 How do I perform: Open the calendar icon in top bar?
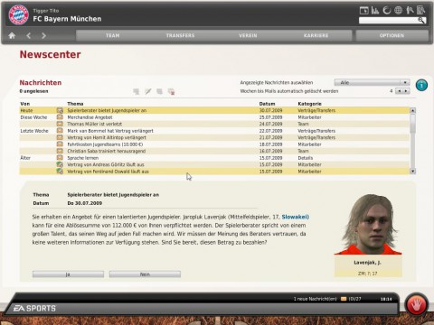point(364,11)
